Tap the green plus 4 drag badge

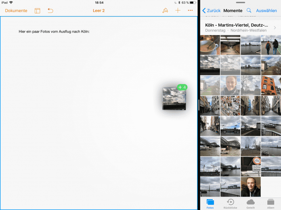[x=182, y=87]
